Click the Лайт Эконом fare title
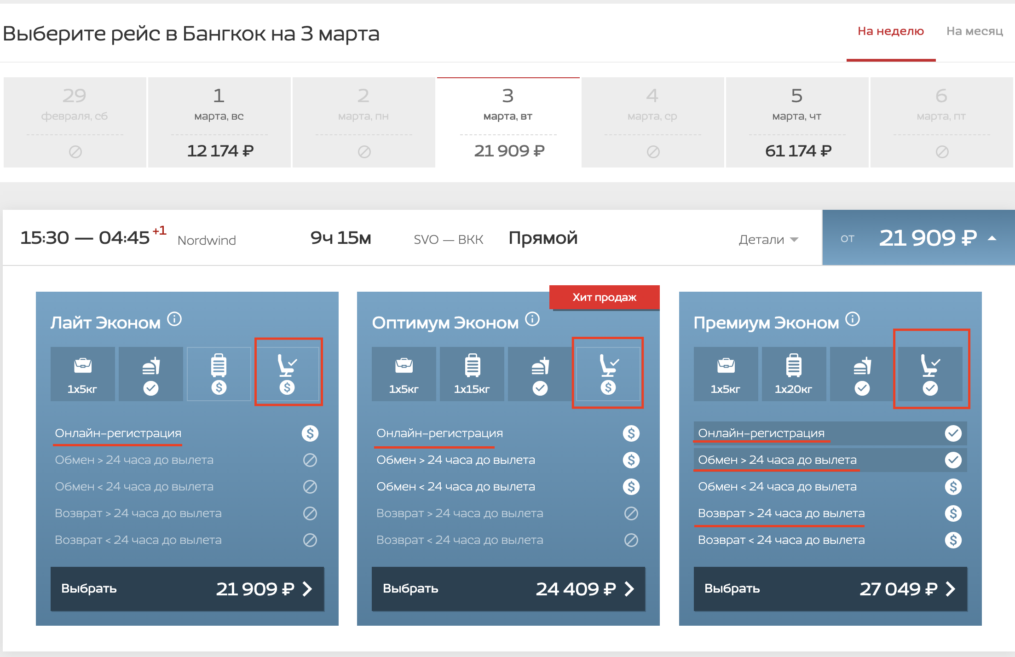This screenshot has height=657, width=1015. tap(106, 323)
